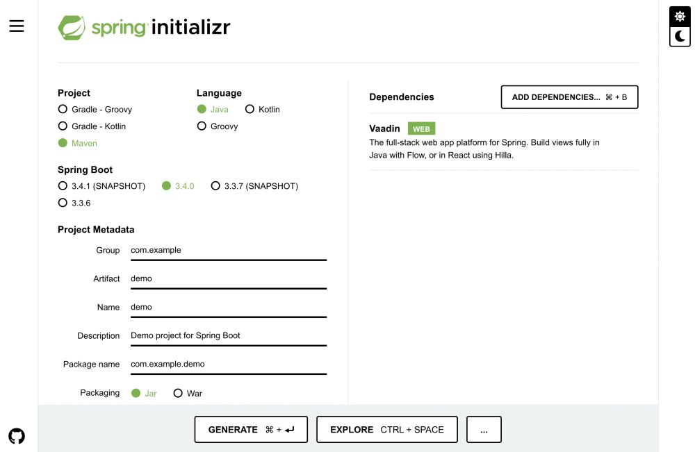695x452 pixels.
Task: Select Spring Boot 3.4.1 (SNAPSHOT)
Action: point(101,186)
